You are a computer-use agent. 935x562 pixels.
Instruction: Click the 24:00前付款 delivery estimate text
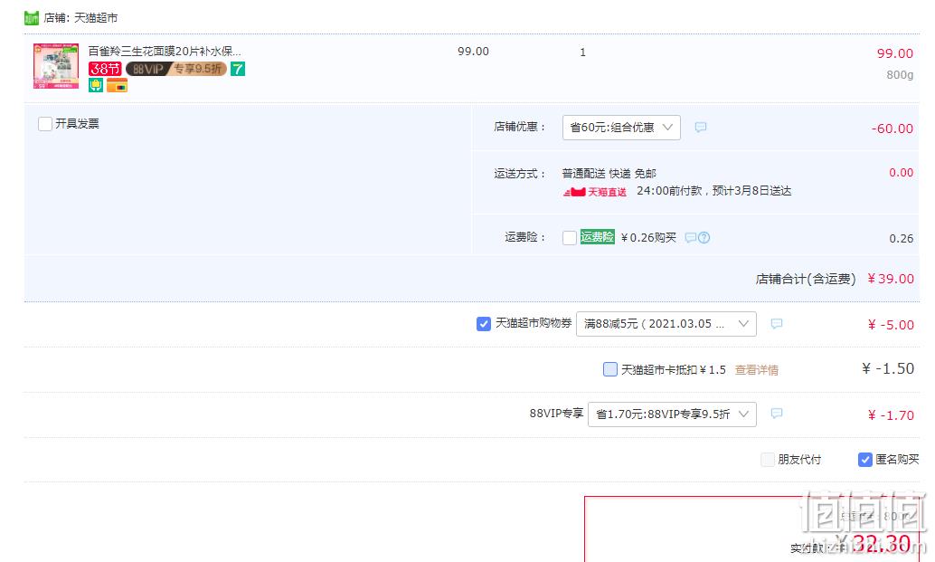click(713, 191)
